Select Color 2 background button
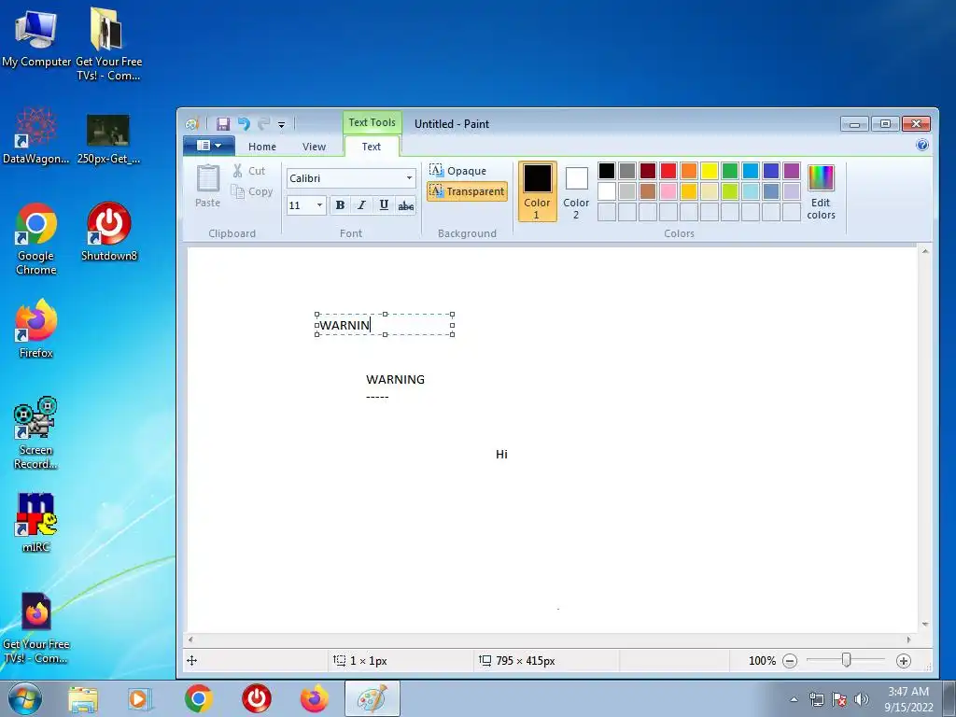Image resolution: width=956 pixels, height=717 pixels. [x=576, y=190]
